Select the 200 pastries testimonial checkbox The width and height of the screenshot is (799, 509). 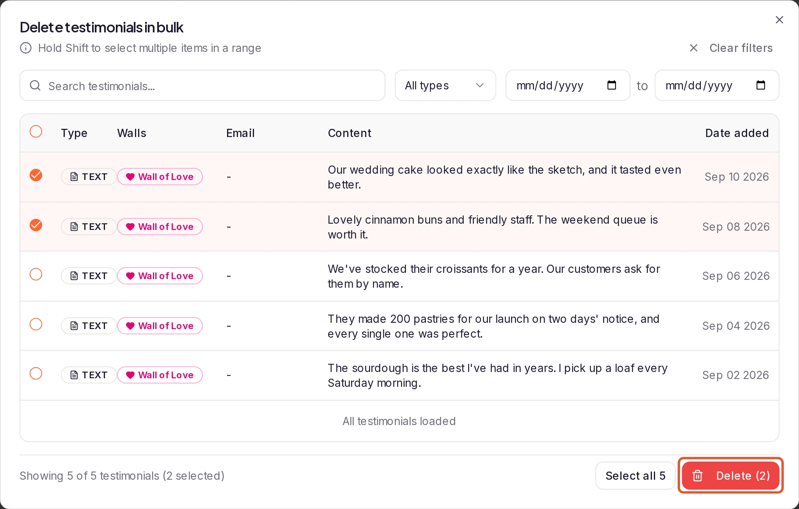pos(36,324)
